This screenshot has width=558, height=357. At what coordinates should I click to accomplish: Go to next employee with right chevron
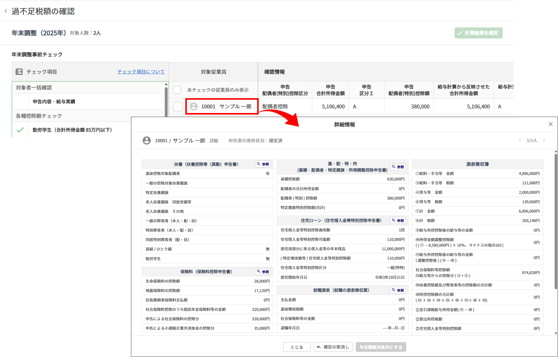point(544,140)
